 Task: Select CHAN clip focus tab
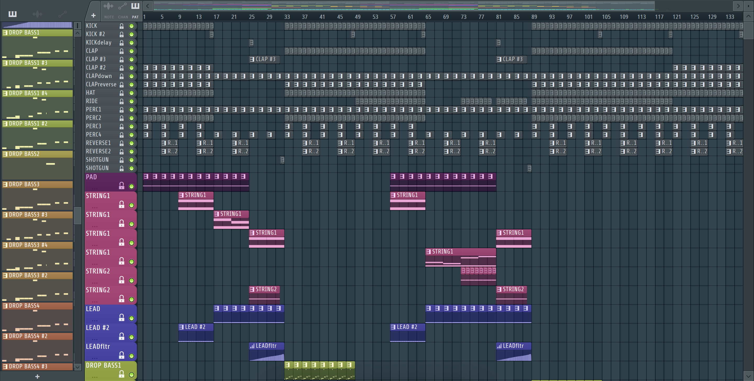[x=123, y=17]
